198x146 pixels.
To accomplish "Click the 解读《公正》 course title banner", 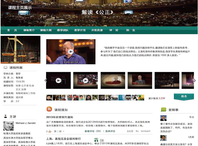I will pos(97,12).
